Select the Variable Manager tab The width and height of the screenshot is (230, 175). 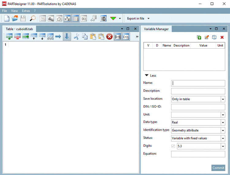(156, 29)
